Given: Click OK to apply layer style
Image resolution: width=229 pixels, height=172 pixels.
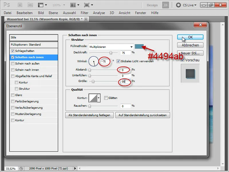Looking at the screenshot, I should pyautogui.click(x=190, y=37).
